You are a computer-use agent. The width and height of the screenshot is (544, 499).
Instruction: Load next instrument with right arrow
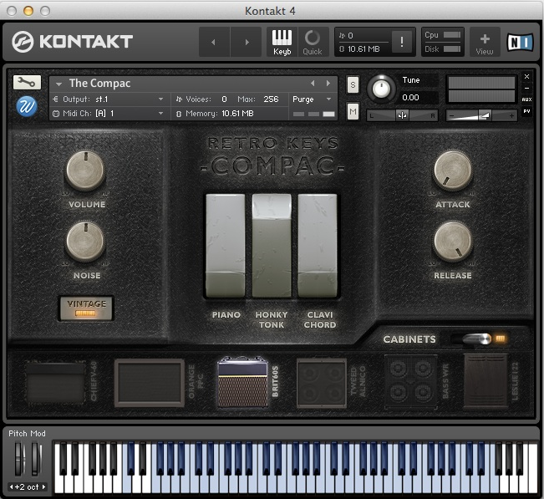coord(328,84)
